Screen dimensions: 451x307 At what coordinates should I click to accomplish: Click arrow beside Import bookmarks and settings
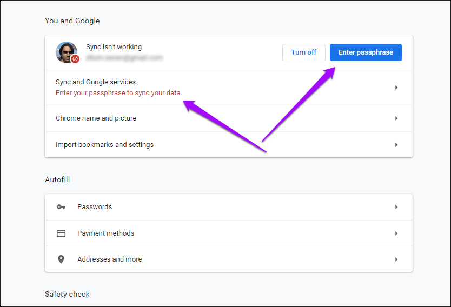tap(396, 145)
